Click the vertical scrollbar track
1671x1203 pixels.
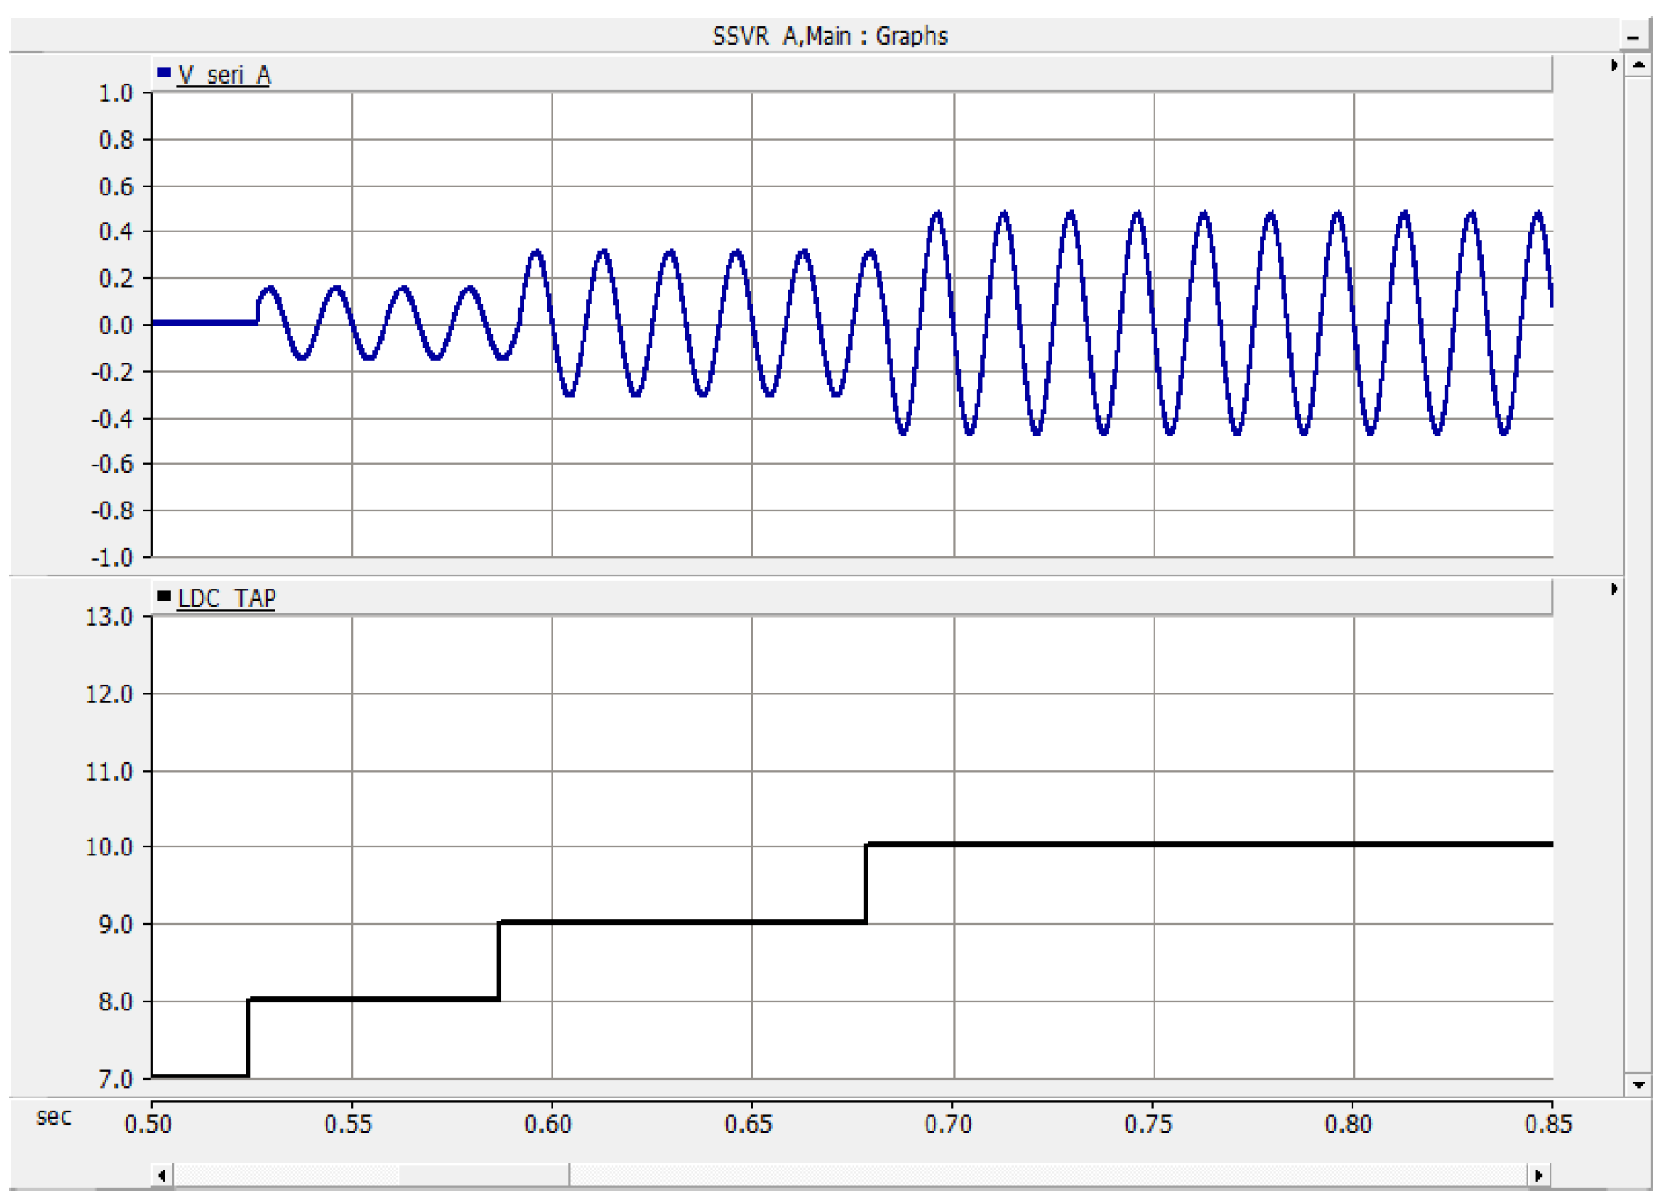click(1638, 572)
